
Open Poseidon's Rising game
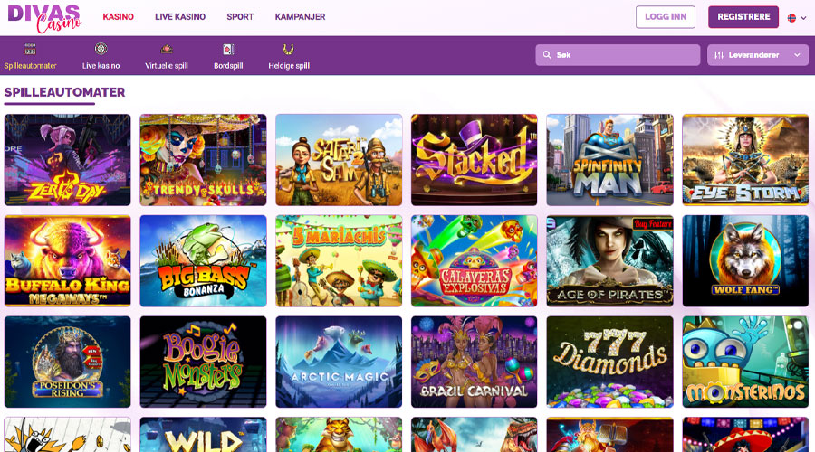point(68,362)
